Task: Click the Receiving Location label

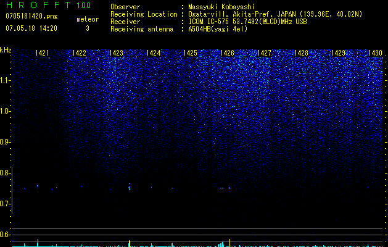Action: point(144,14)
